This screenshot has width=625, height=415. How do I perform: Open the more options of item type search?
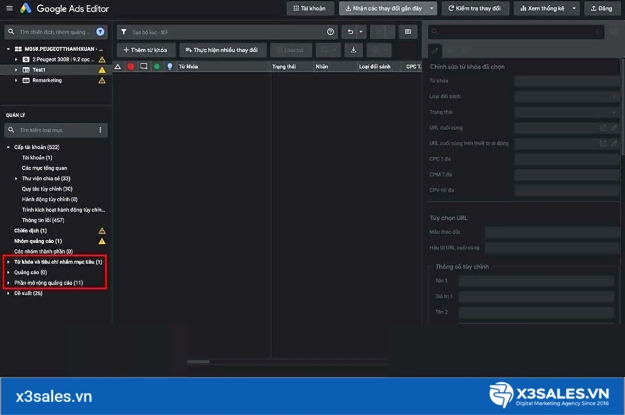point(100,130)
